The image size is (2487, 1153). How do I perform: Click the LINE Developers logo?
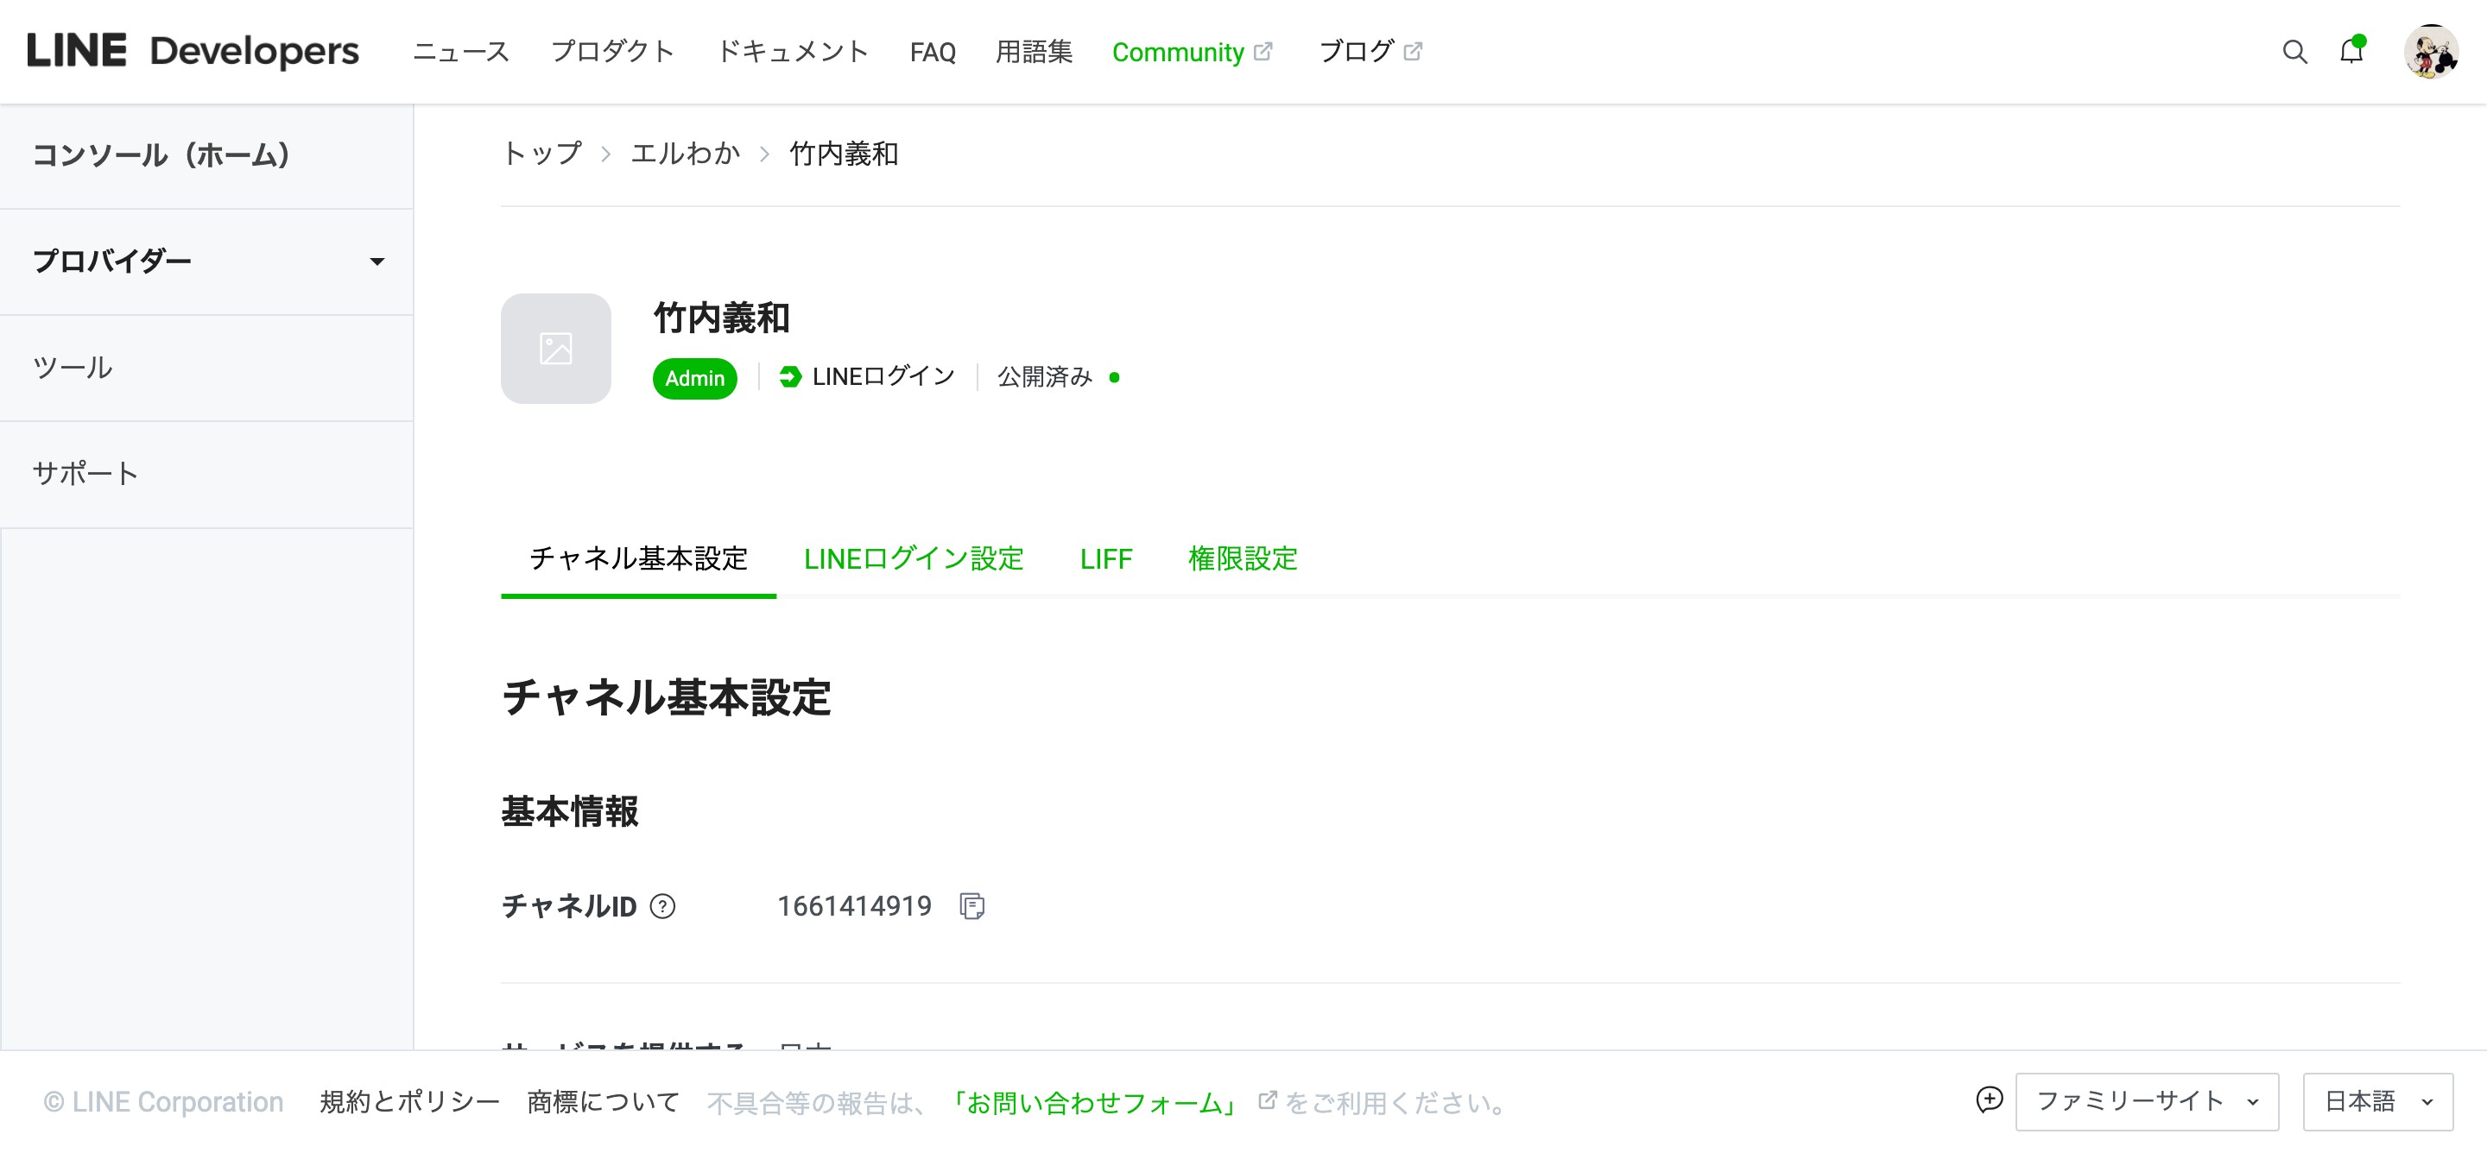193,51
